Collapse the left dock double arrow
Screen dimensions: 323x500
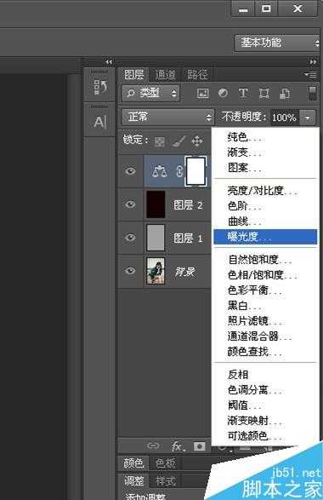[109, 62]
